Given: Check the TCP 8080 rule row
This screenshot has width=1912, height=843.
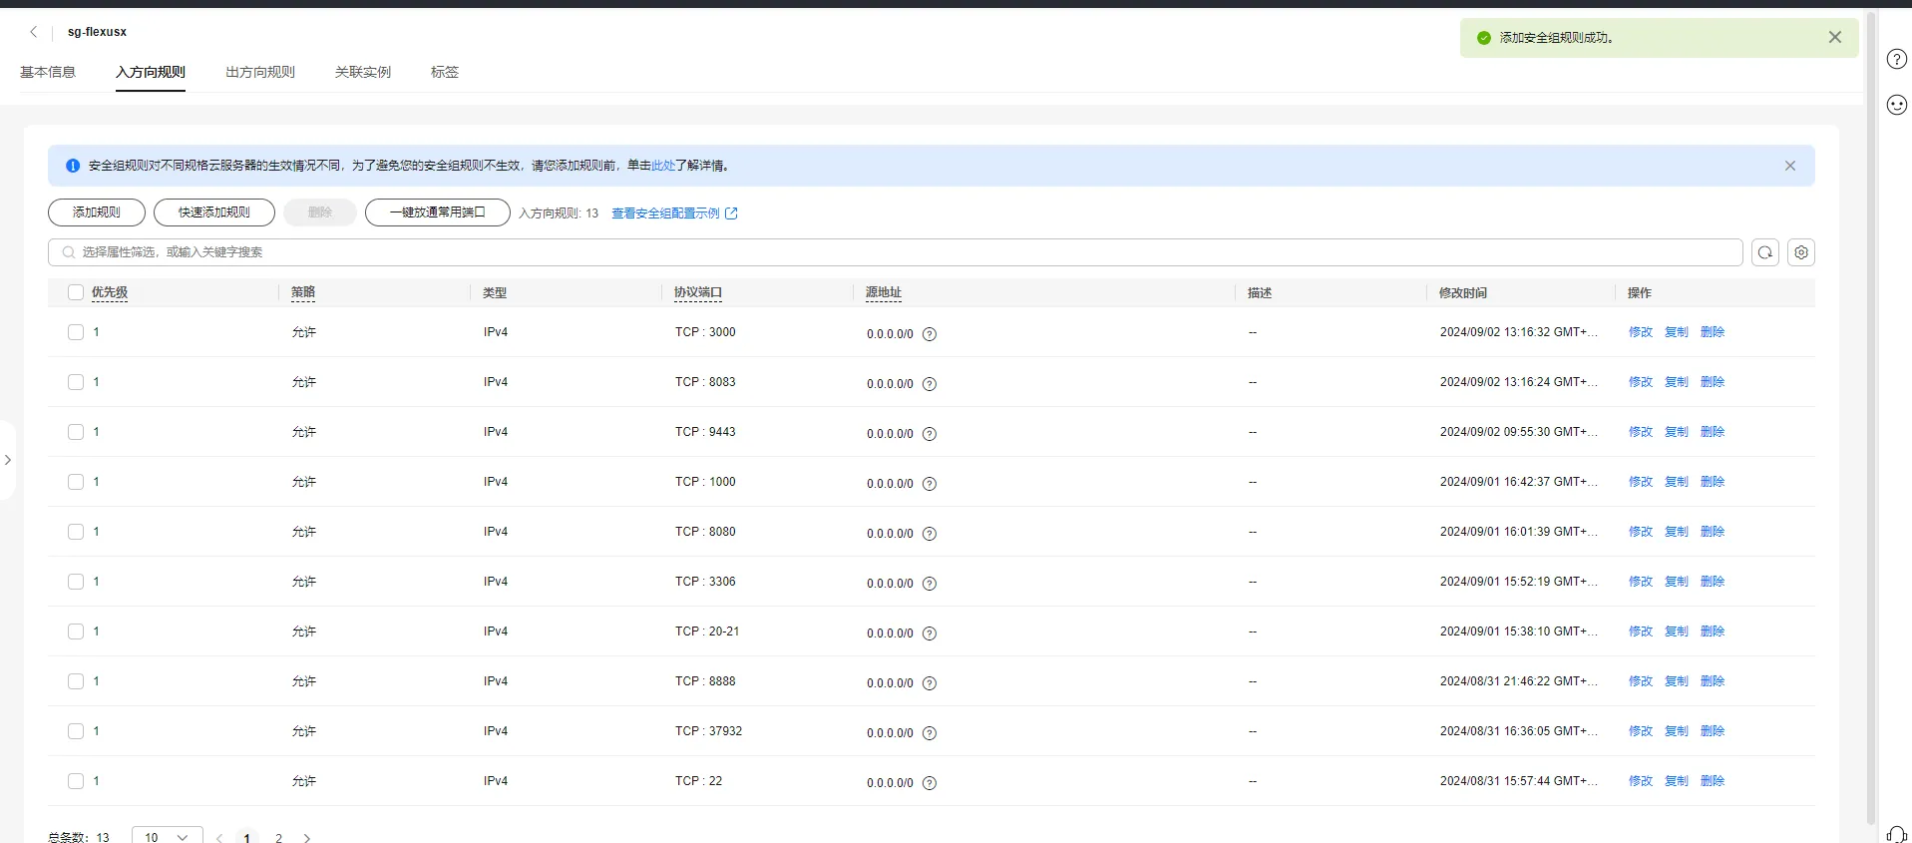Looking at the screenshot, I should (76, 532).
